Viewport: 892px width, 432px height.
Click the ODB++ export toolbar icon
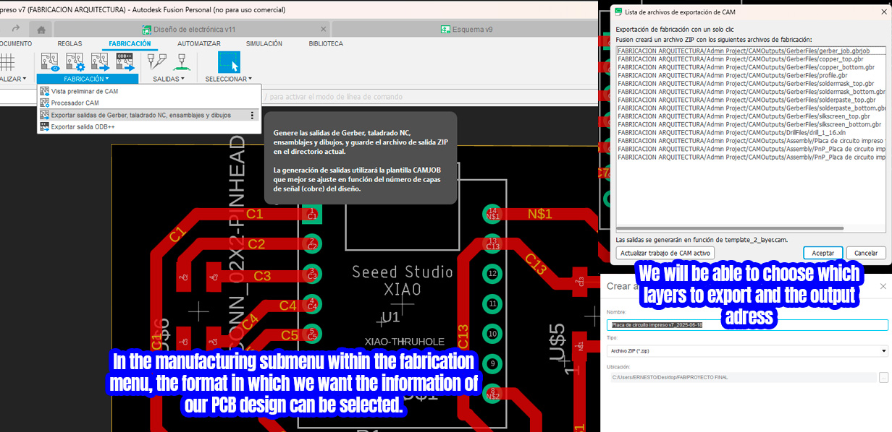[125, 61]
